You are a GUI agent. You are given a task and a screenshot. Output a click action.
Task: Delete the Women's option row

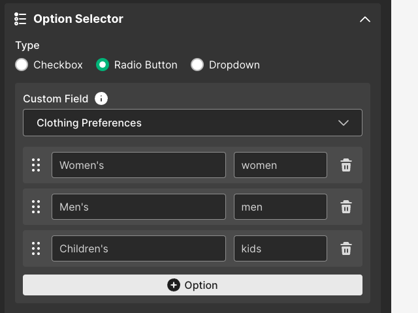[x=346, y=165]
